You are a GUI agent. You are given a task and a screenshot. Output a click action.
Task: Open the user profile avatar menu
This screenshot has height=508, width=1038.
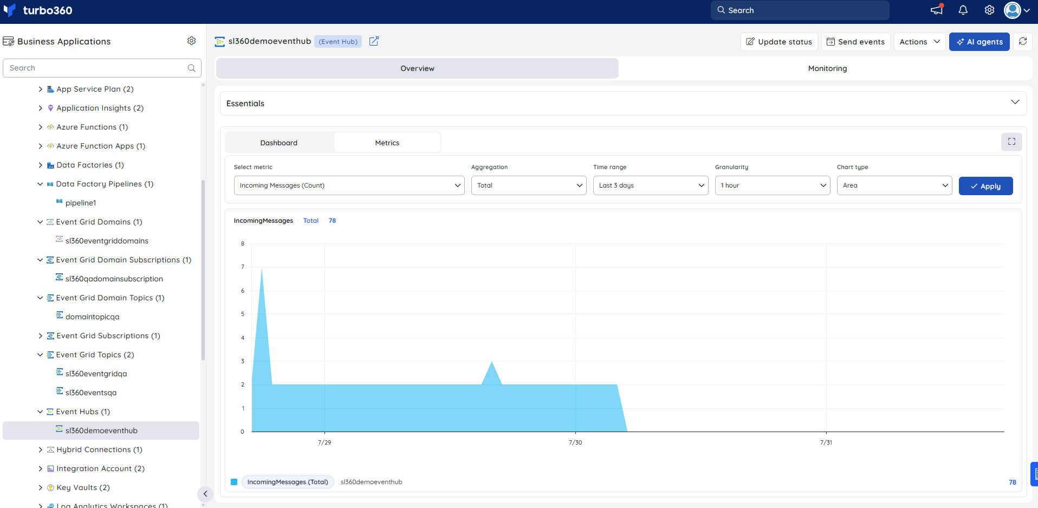tap(1017, 10)
